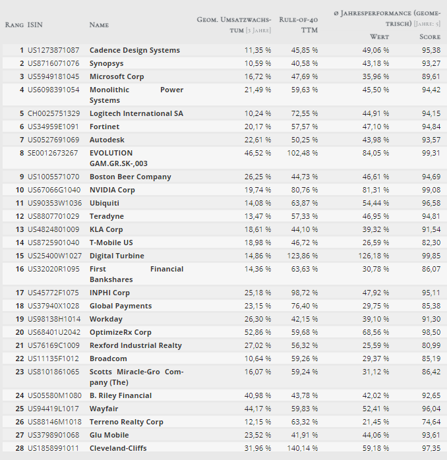The width and height of the screenshot is (447, 460).
Task: Sort by the Score sub-column header
Action: point(430,37)
